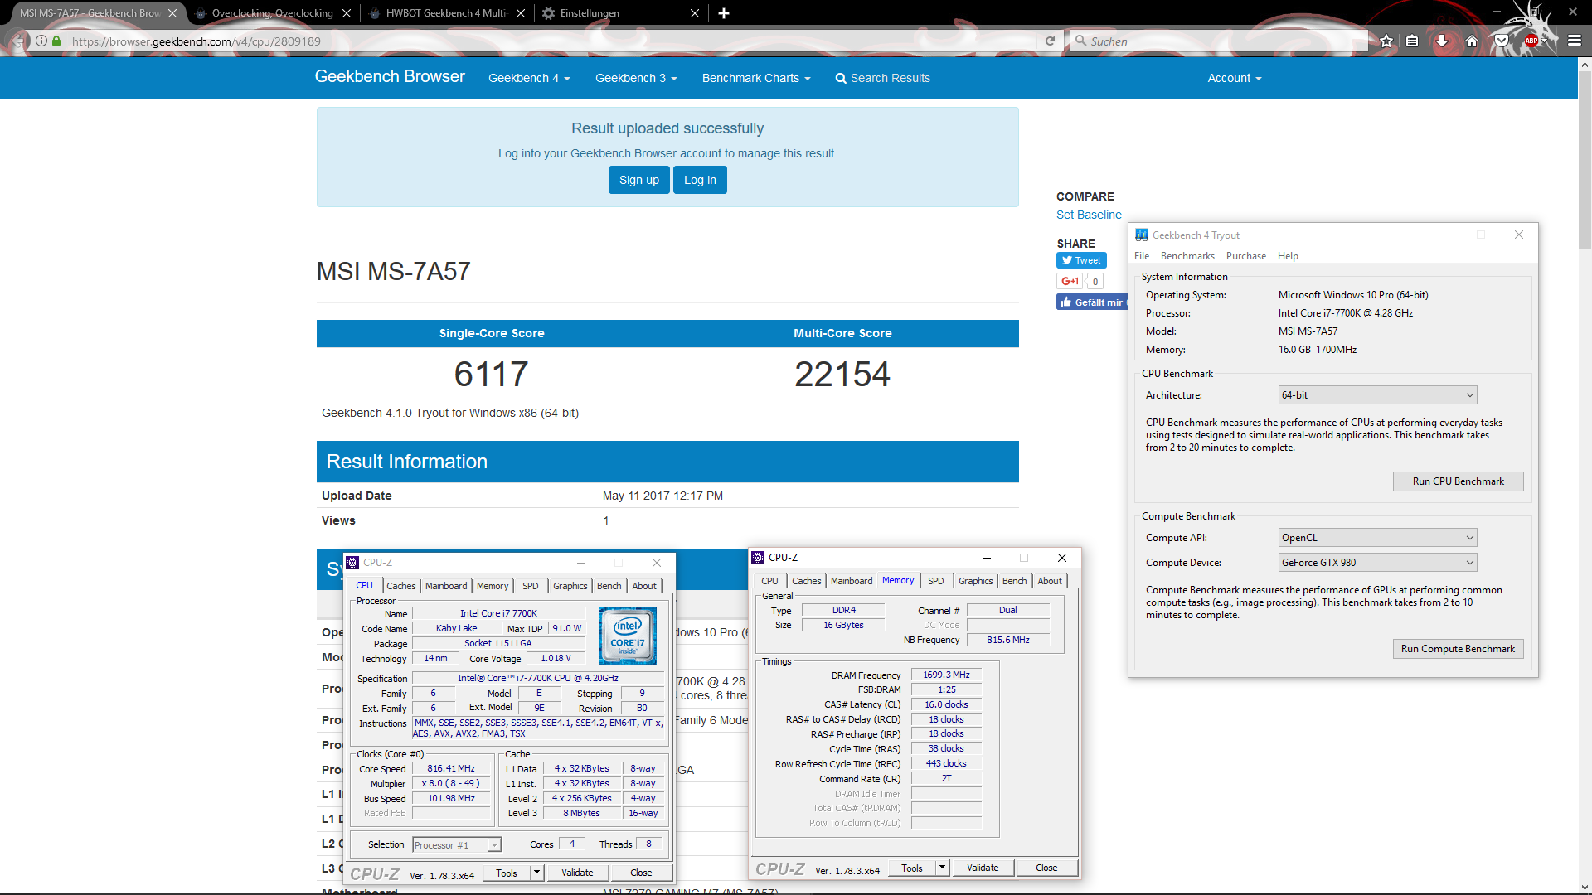
Task: Click the Facebook Gefällt mir button
Action: click(1092, 302)
